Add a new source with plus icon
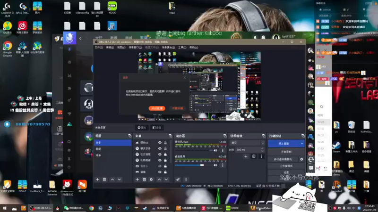 click(x=137, y=179)
